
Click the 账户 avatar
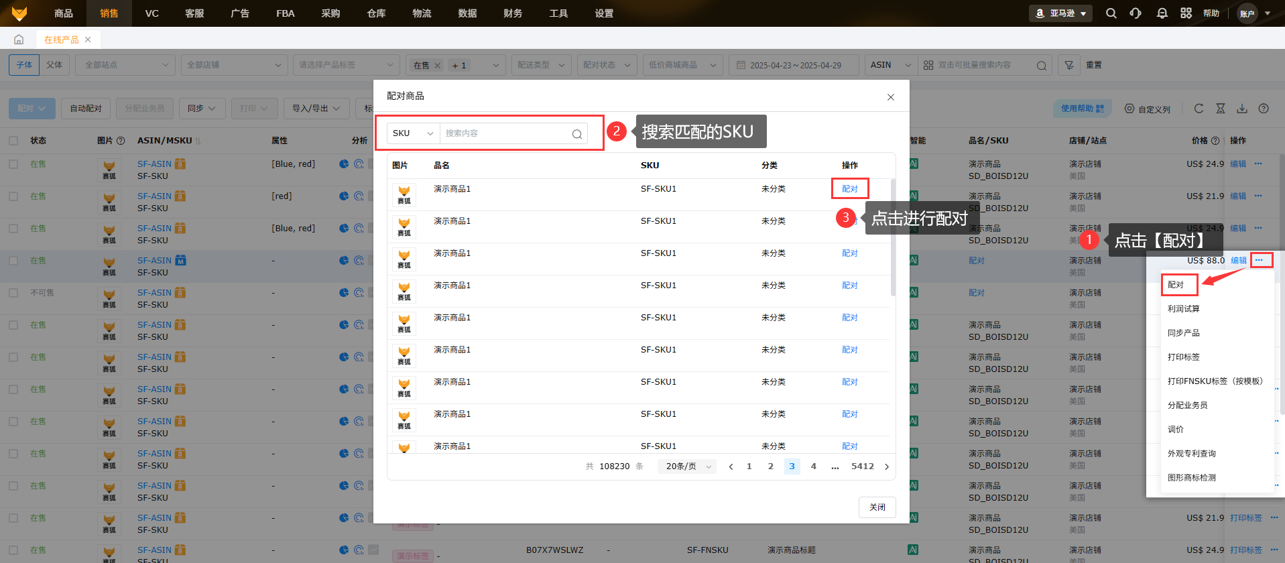click(x=1247, y=13)
